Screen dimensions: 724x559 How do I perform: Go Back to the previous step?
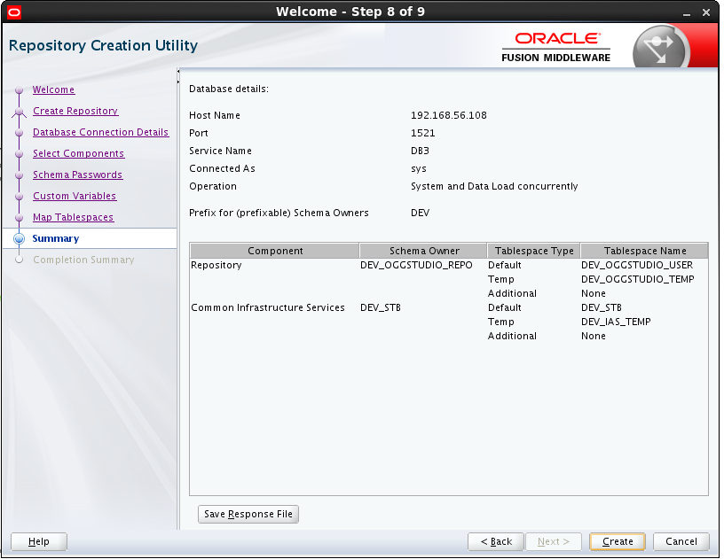pos(496,541)
